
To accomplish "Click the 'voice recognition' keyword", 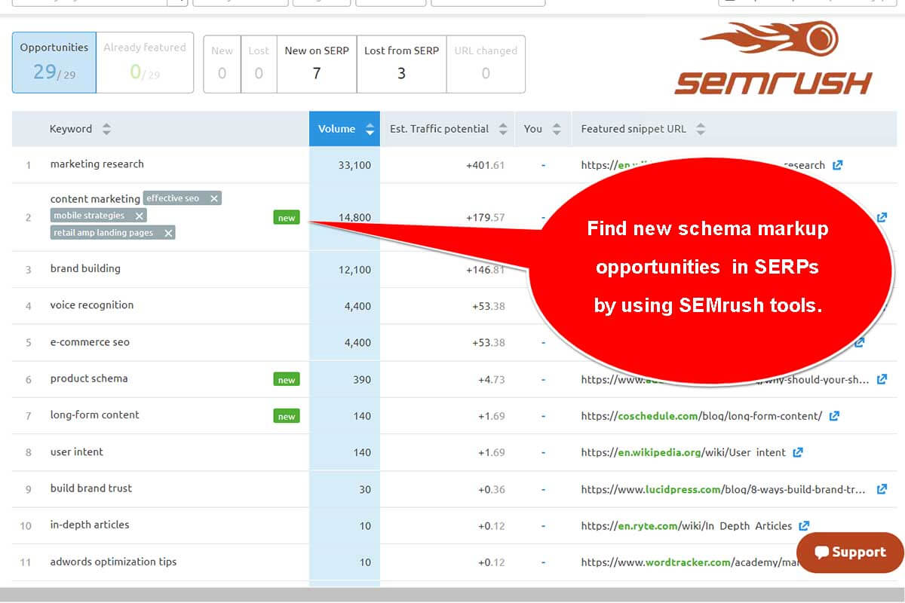I will coord(92,305).
